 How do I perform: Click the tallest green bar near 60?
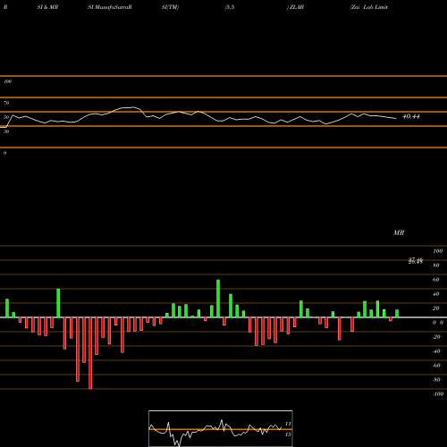pyautogui.click(x=218, y=299)
